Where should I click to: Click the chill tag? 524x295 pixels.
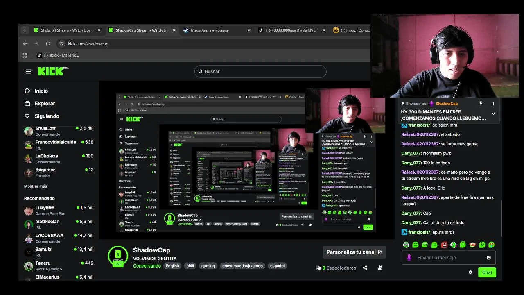(x=190, y=266)
